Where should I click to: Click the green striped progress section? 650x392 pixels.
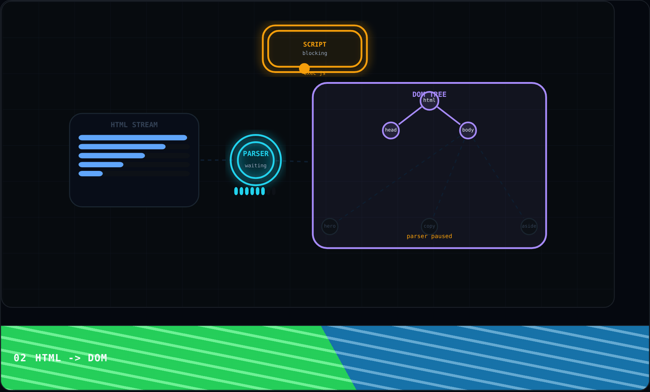[170, 358]
